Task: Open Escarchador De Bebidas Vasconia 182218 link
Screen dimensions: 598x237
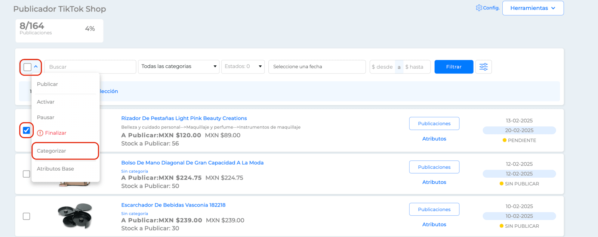Action: tap(173, 205)
